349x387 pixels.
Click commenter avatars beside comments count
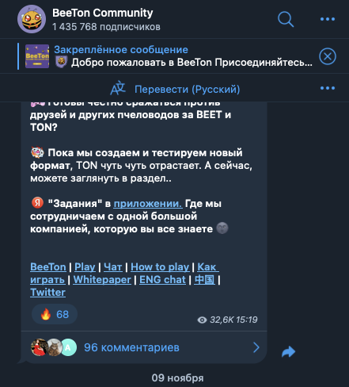pos(54,347)
